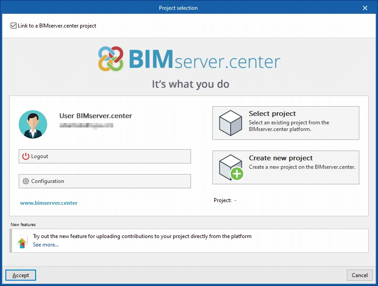Click the Project selection title bar

[178, 8]
